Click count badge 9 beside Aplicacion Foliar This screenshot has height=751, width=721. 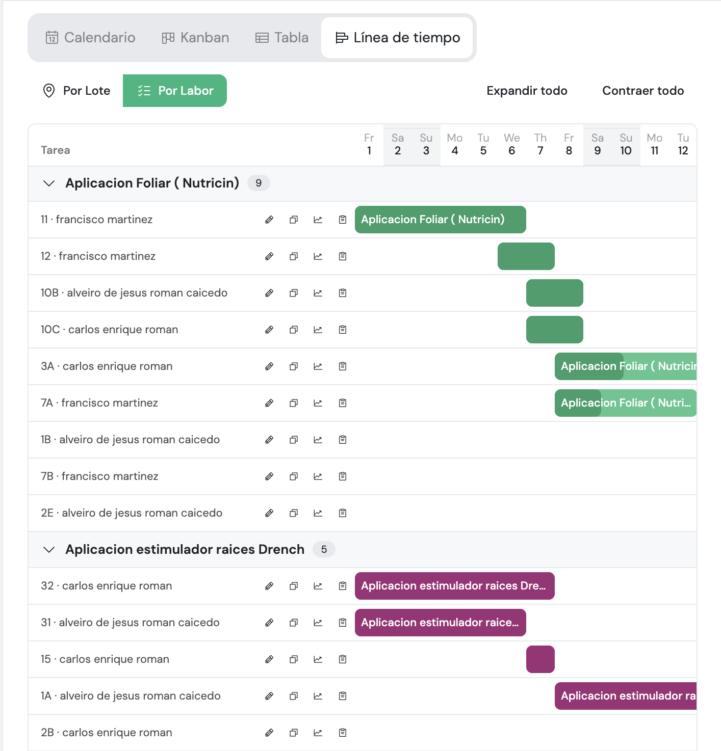[x=259, y=183]
